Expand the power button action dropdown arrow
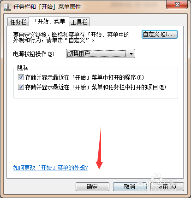The image size is (191, 198). pos(131,53)
